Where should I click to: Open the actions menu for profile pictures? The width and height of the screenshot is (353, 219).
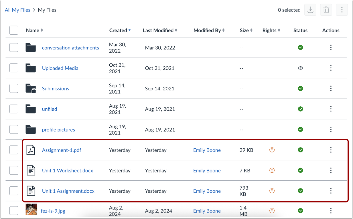331,130
